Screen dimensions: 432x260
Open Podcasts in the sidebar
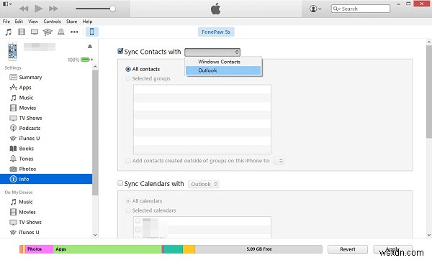30,128
